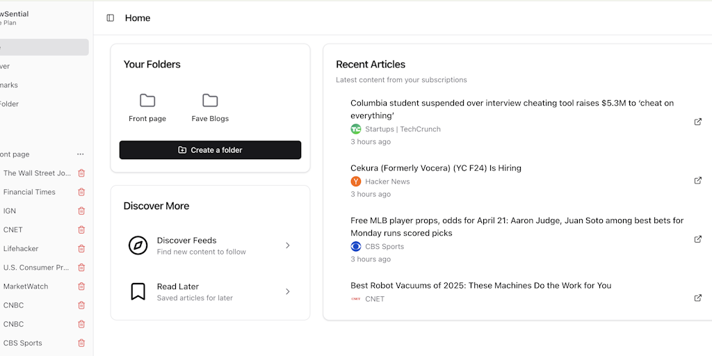Delete the CBS Sports feed
712x356 pixels.
coord(81,343)
